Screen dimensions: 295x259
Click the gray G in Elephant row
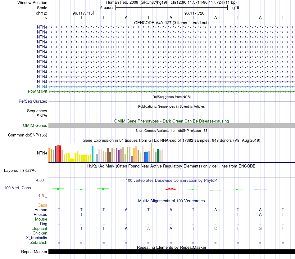click(260, 228)
